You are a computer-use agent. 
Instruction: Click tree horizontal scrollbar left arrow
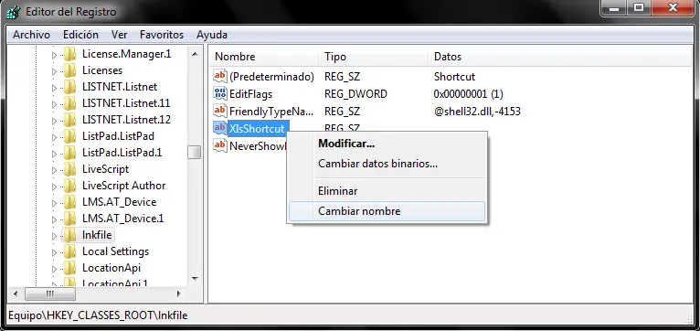point(16,294)
